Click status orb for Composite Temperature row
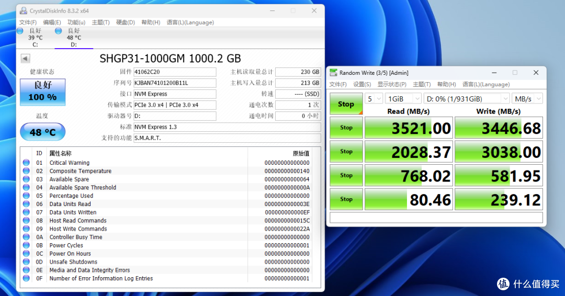Viewport: 565px width, 296px height. tap(26, 170)
